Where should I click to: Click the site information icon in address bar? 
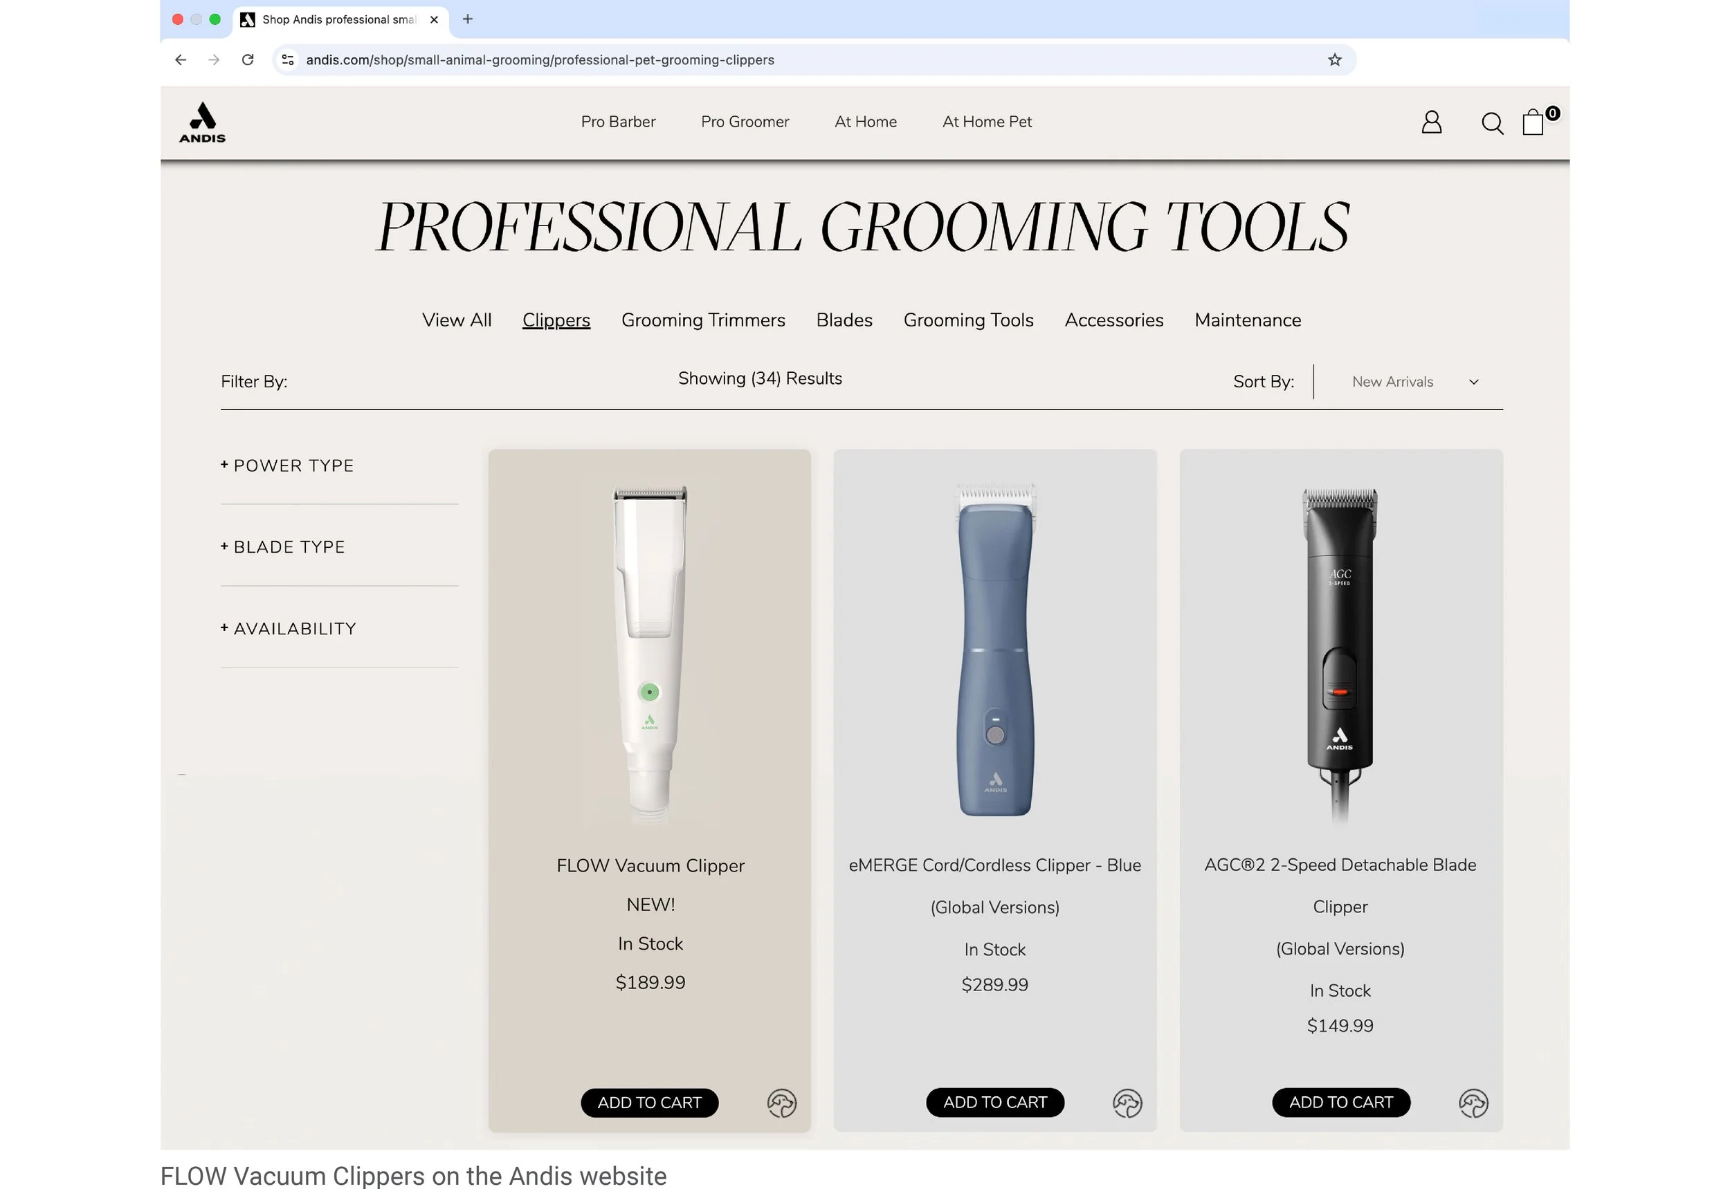288,59
